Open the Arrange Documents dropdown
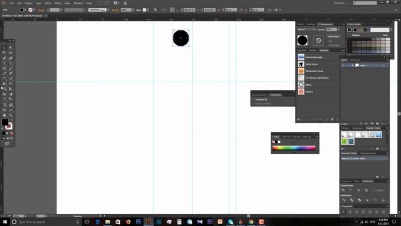401x226 pixels. click(x=116, y=3)
